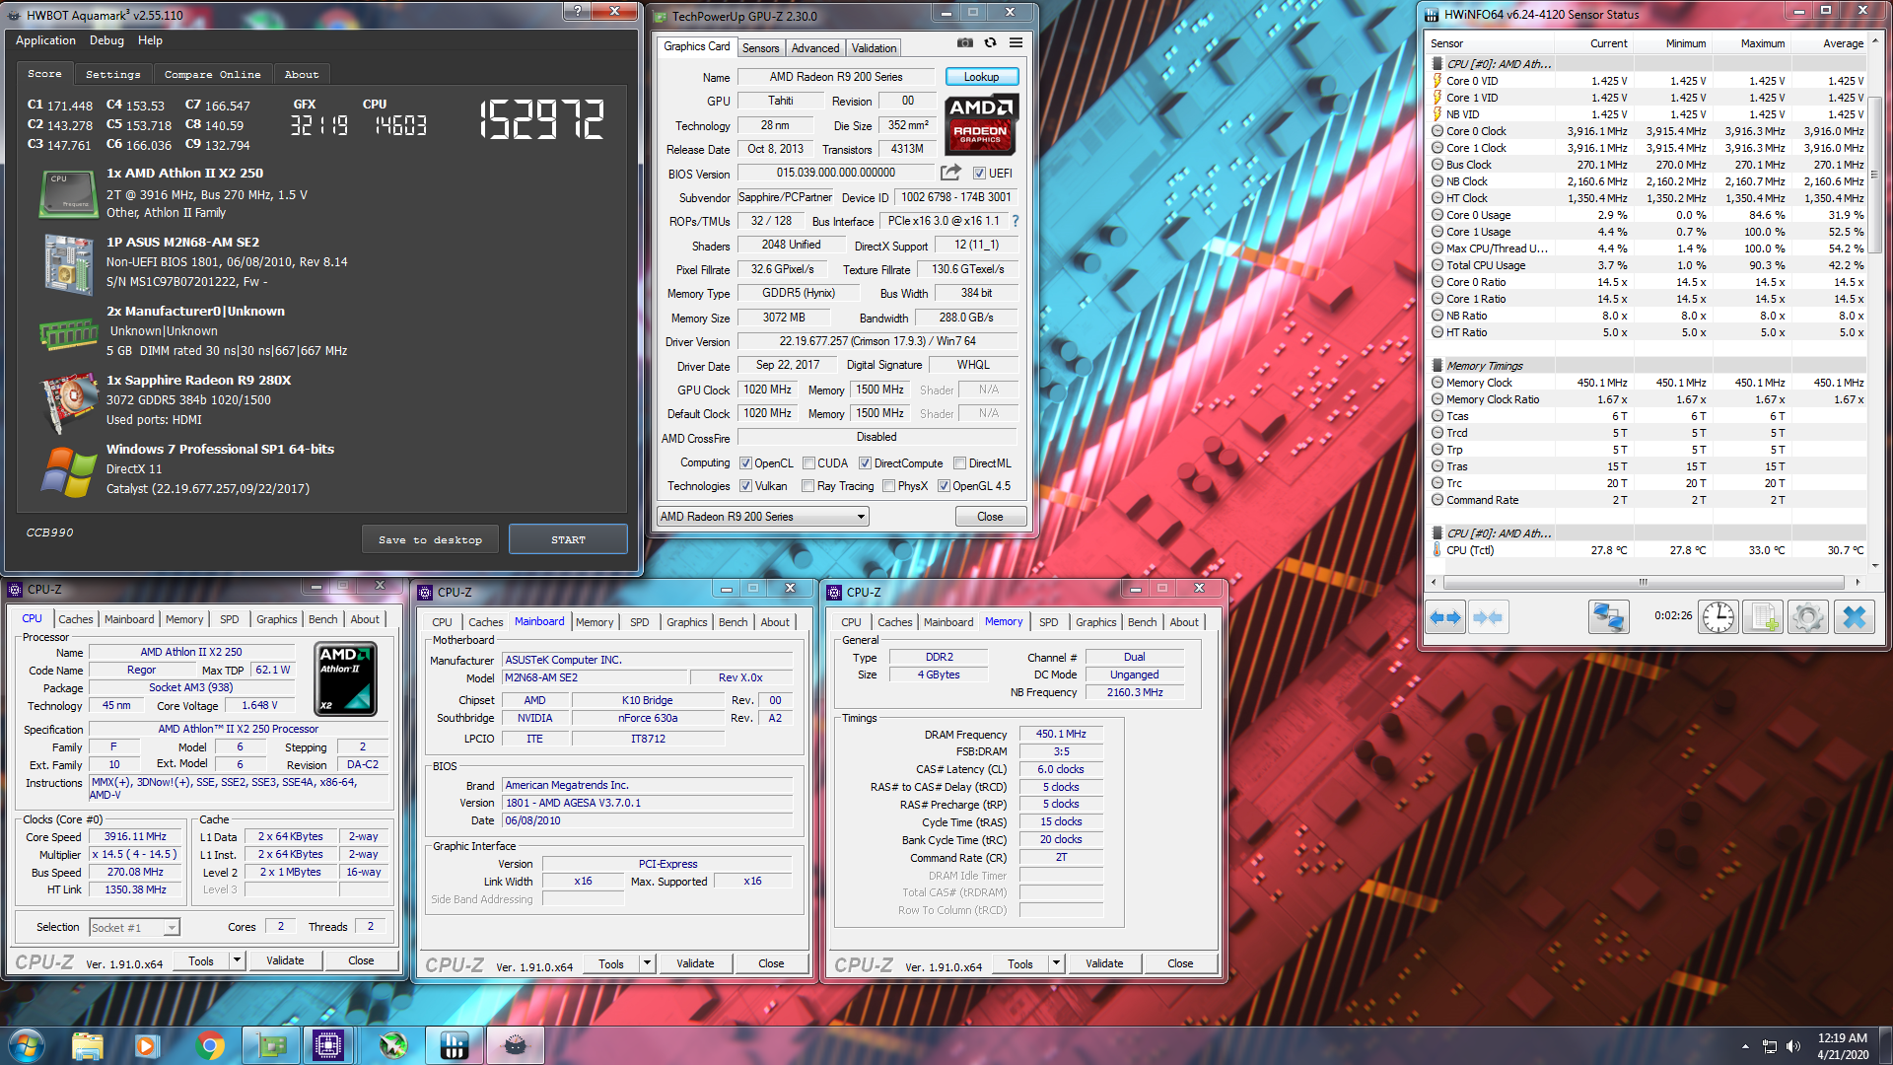Click Close button in GPU-Z
Screen dimensions: 1893x1065
point(990,517)
